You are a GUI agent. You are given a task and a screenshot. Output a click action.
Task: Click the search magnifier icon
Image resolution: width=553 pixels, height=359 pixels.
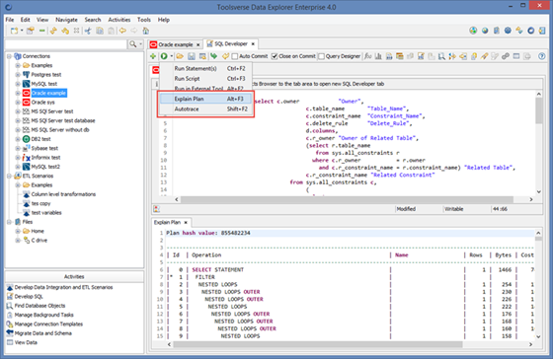tap(132, 44)
